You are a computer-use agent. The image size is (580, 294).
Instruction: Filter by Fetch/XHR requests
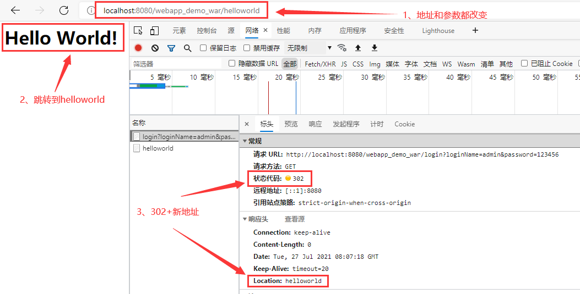point(320,64)
